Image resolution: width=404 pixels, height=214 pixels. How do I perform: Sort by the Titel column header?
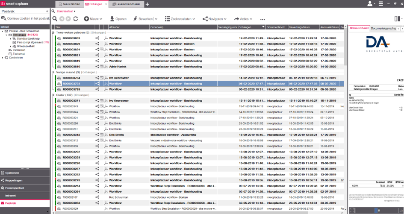(75, 27)
